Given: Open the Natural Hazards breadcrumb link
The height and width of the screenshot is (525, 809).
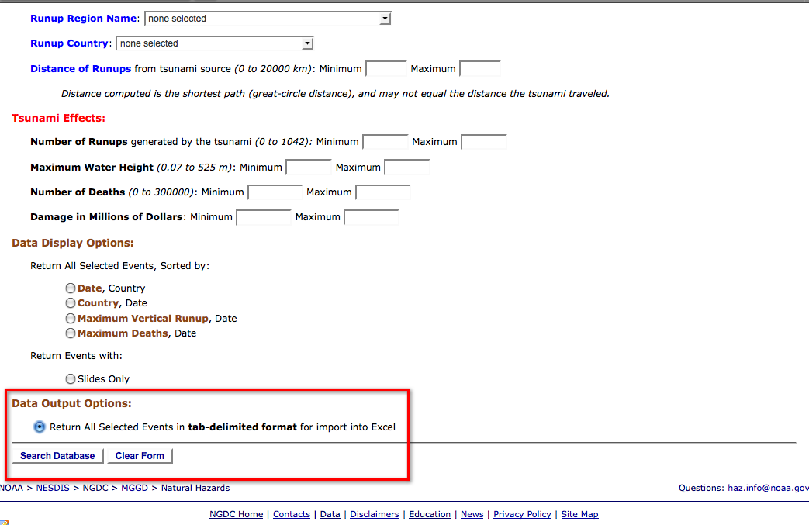Looking at the screenshot, I should coord(195,488).
